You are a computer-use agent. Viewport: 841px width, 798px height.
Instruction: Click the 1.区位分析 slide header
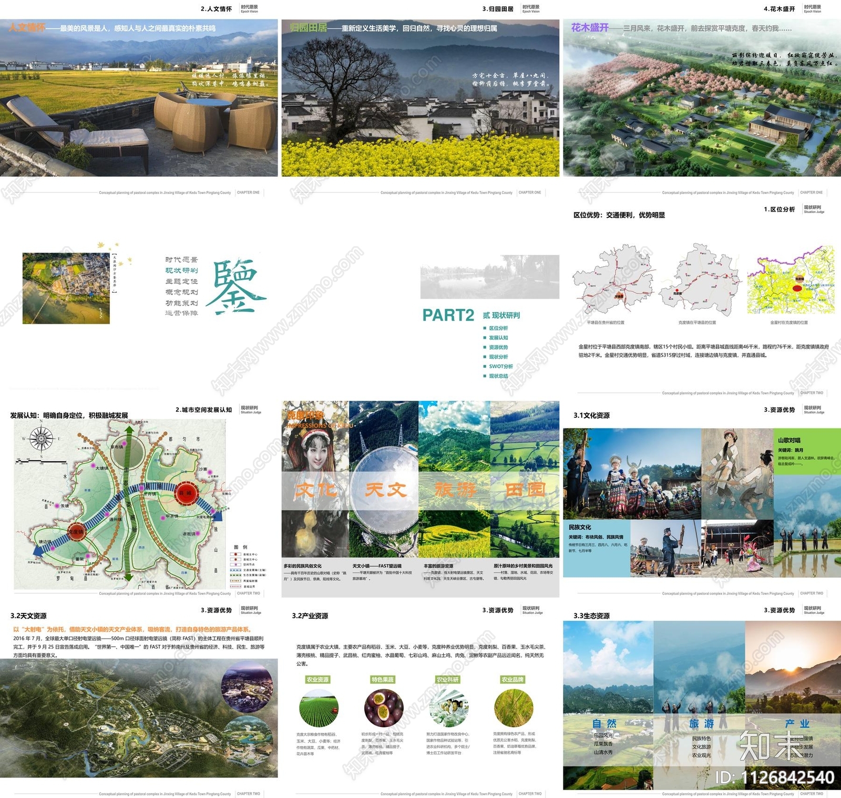coord(780,209)
